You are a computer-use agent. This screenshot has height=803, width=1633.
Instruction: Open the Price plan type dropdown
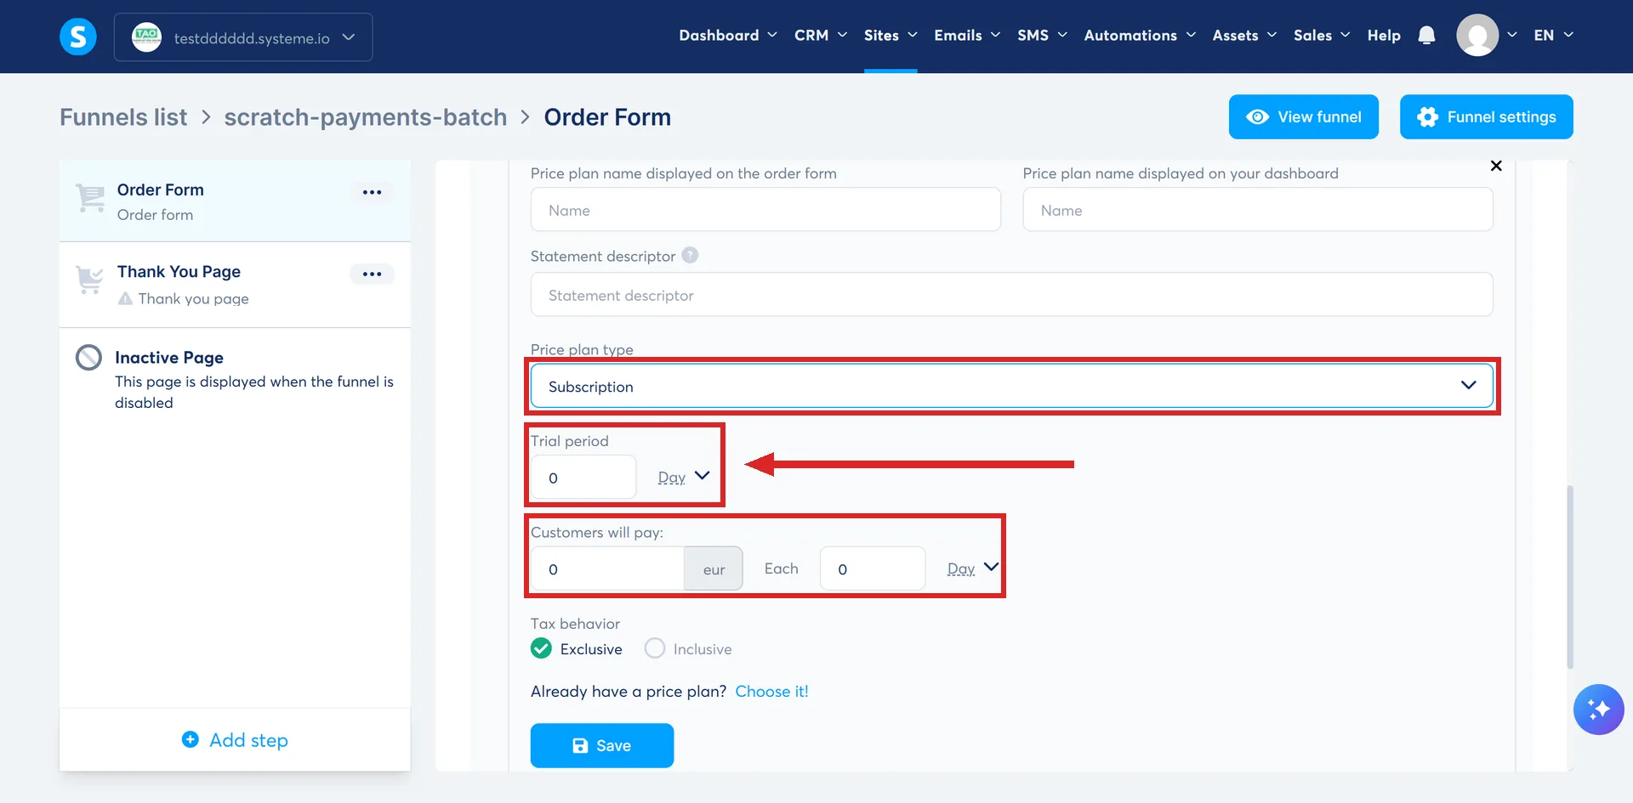pos(1011,386)
